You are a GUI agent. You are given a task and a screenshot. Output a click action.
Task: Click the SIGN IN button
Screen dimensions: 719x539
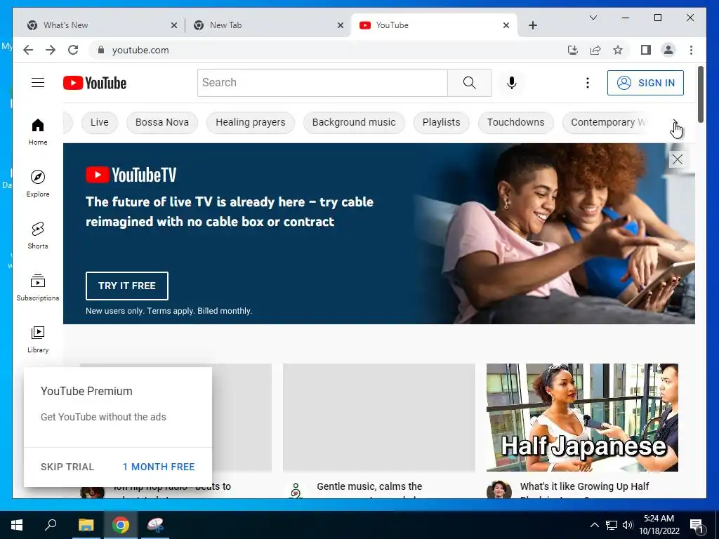(646, 83)
